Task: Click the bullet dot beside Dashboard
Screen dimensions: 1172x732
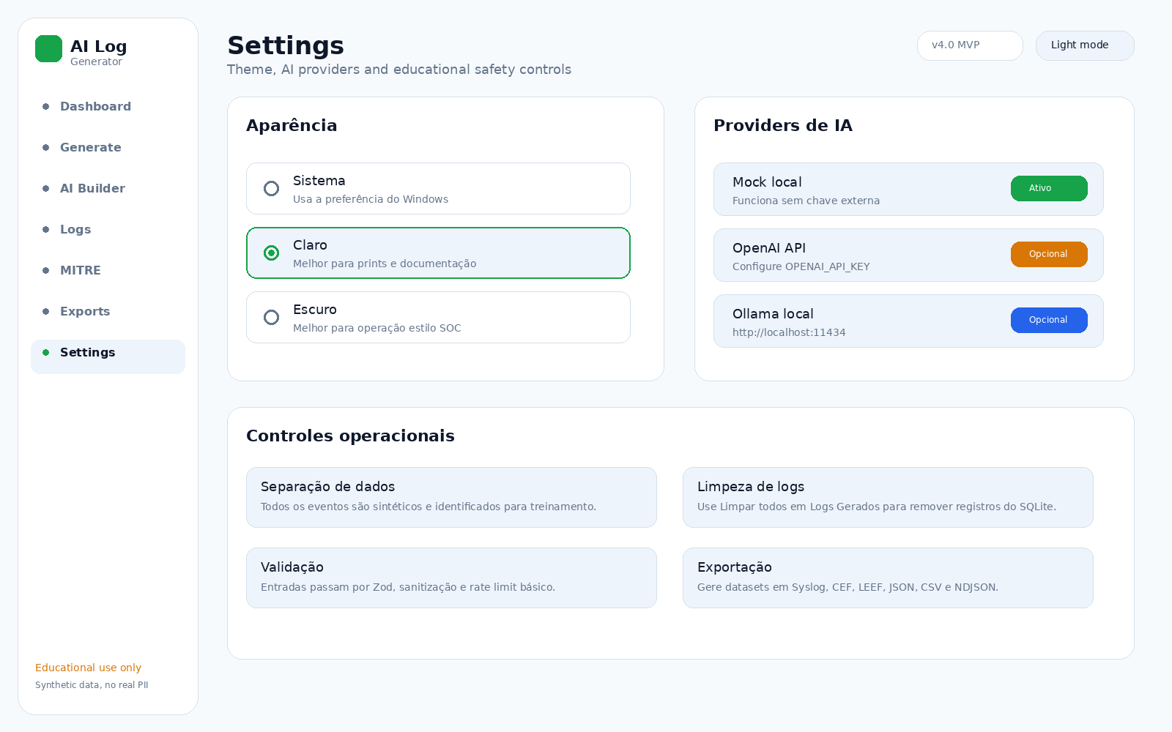Action: pos(45,107)
